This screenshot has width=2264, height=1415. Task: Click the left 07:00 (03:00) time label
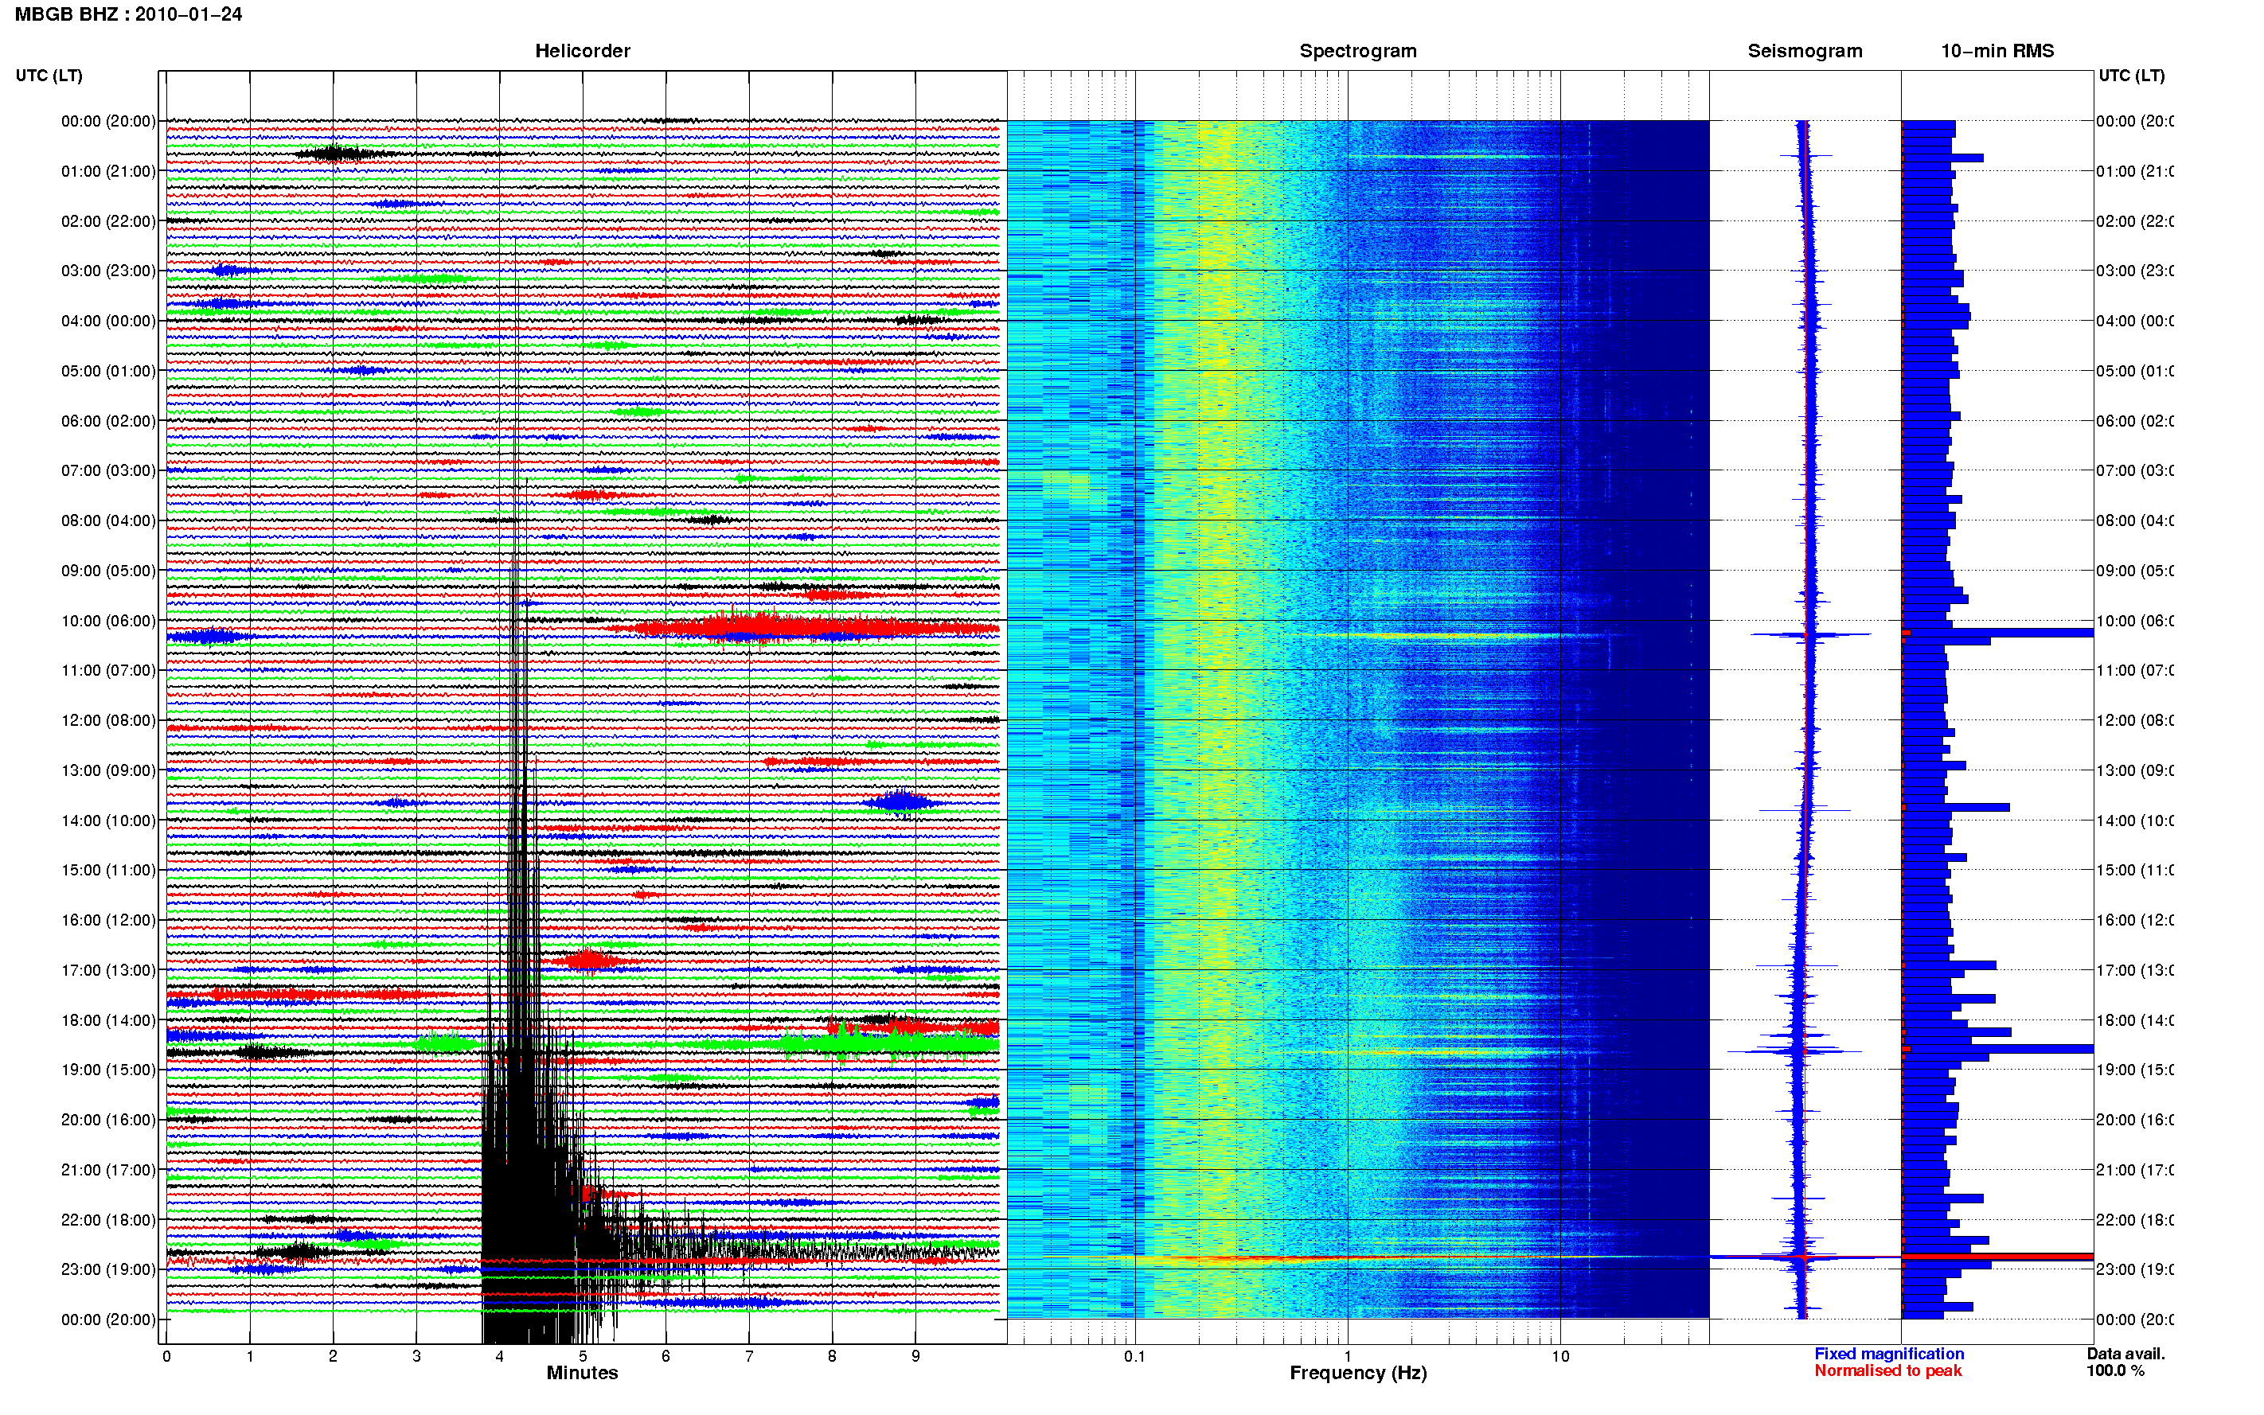(108, 470)
